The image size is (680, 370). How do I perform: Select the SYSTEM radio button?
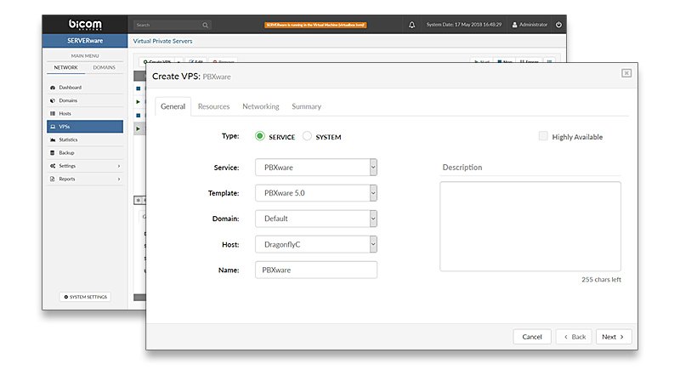pos(307,136)
